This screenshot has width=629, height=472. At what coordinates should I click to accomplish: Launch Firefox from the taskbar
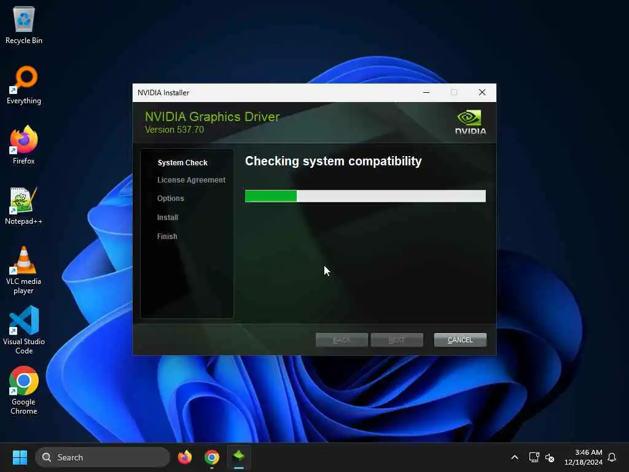[184, 457]
